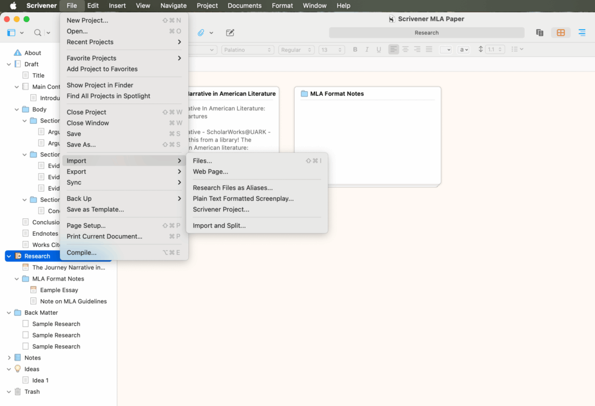The image size is (595, 406).
Task: Open the Back Up submenu
Action: click(124, 199)
